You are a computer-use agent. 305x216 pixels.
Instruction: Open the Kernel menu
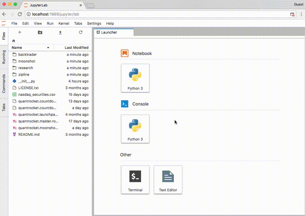[64, 24]
